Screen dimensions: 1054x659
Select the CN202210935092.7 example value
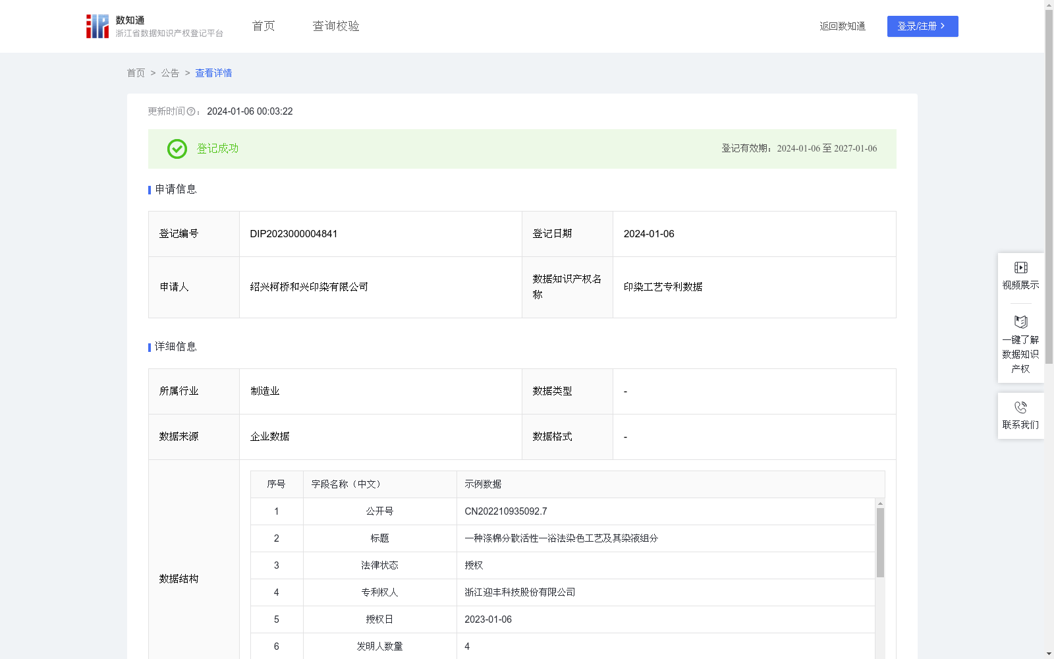coord(506,511)
